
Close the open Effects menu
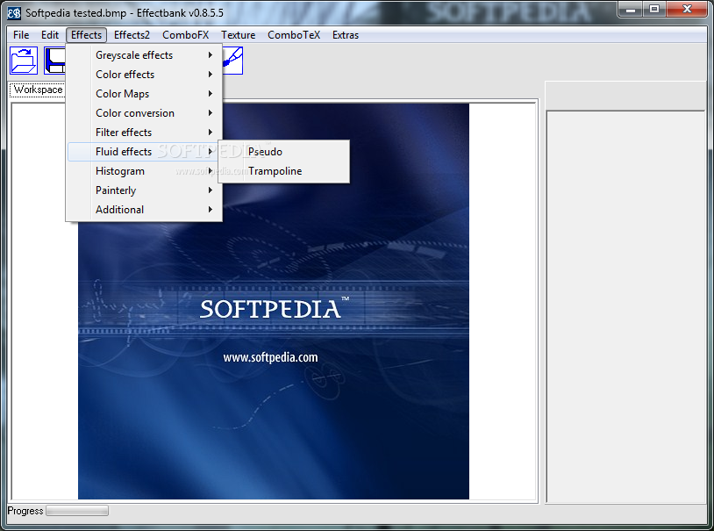click(86, 35)
